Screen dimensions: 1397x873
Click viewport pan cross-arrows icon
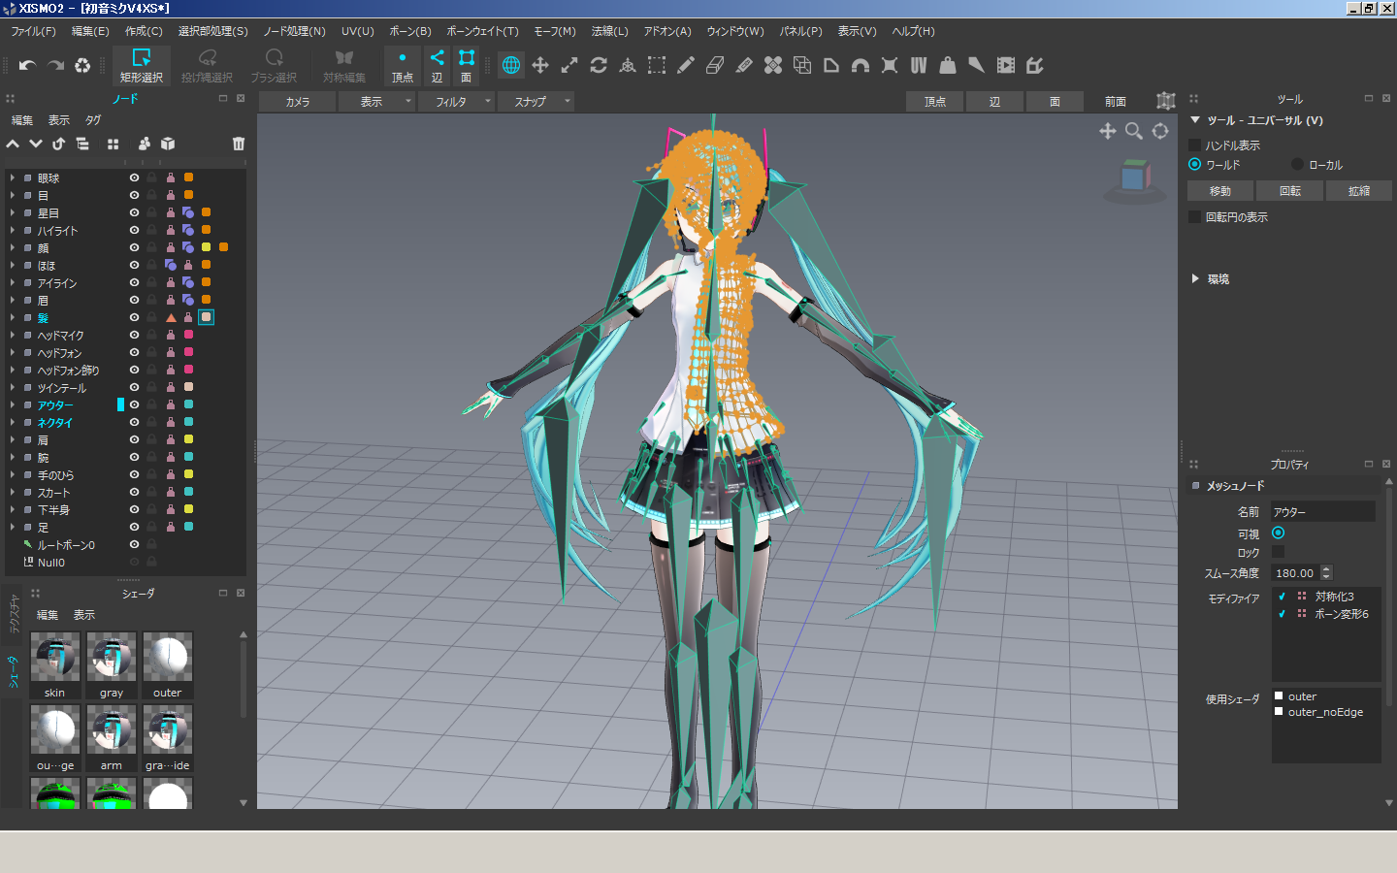(x=1107, y=131)
